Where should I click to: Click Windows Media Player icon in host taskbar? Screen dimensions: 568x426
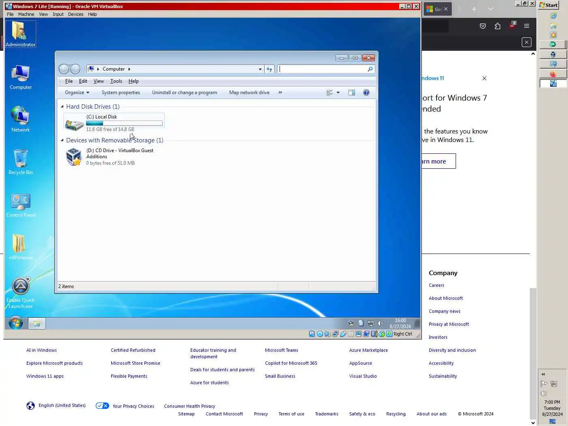tap(553, 35)
